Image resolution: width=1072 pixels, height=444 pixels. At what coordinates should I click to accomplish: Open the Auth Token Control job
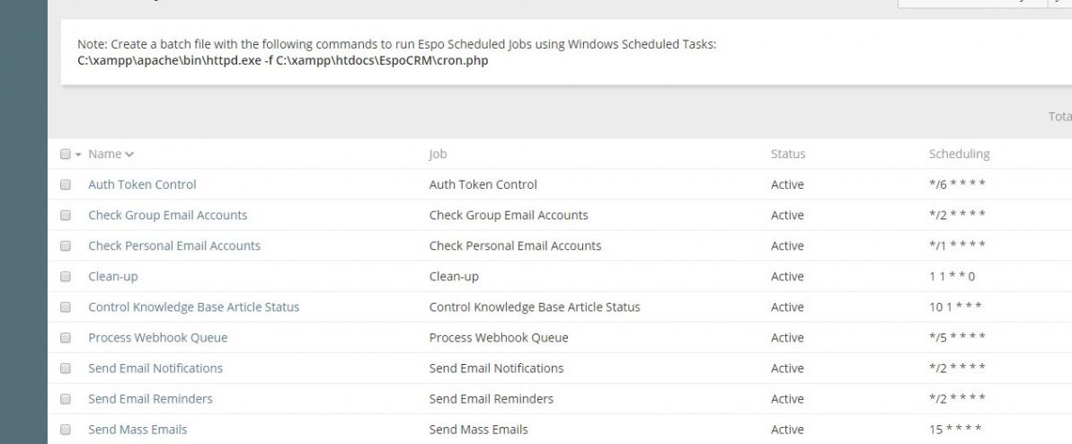(x=142, y=184)
